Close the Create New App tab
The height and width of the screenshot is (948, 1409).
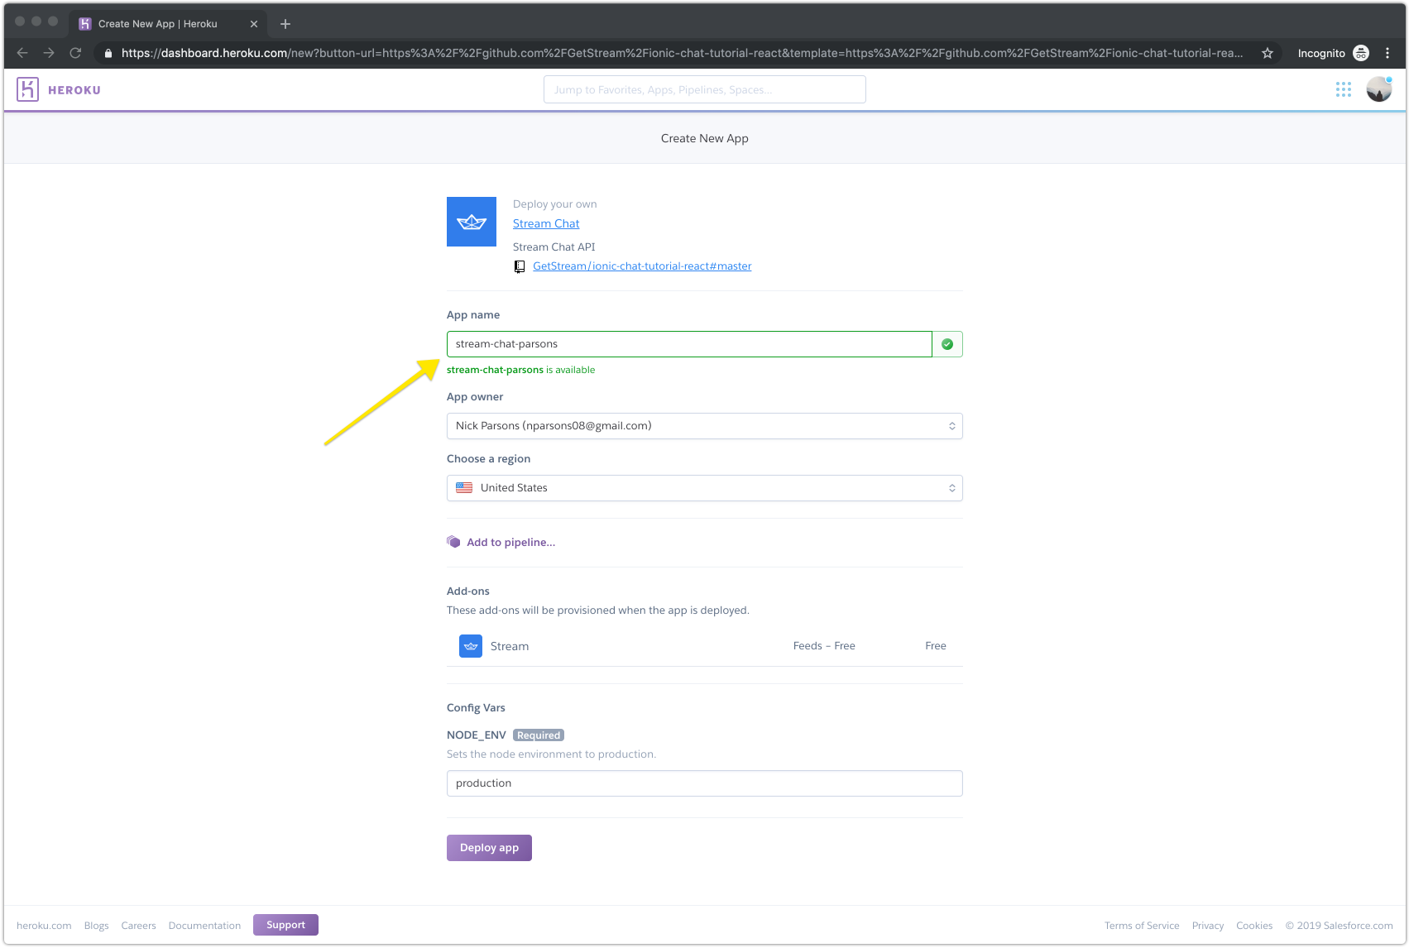click(254, 24)
